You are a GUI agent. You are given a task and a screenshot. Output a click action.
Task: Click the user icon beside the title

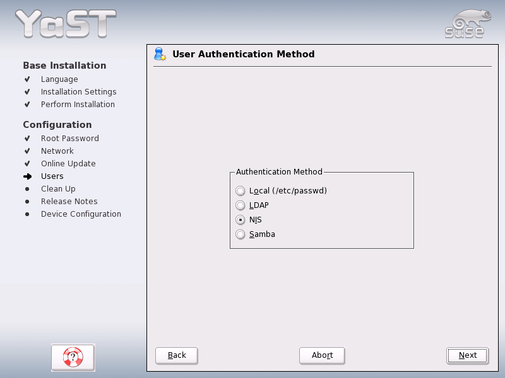point(160,54)
